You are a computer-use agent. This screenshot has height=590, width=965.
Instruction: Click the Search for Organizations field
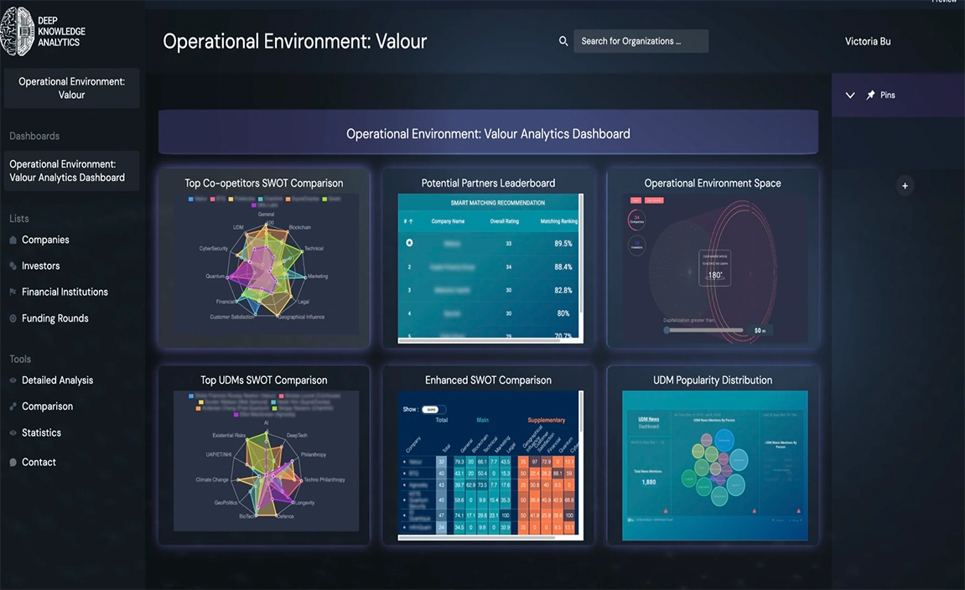point(641,41)
